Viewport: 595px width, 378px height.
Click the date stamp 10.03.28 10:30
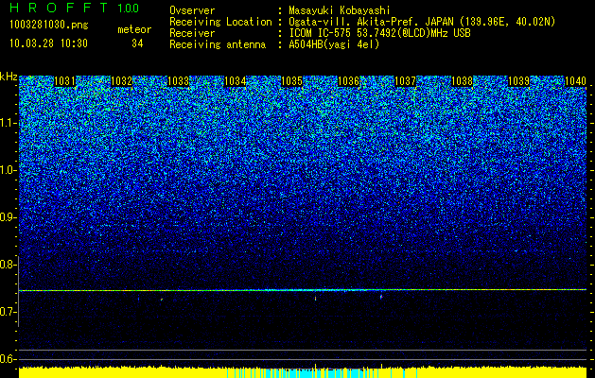click(x=48, y=43)
